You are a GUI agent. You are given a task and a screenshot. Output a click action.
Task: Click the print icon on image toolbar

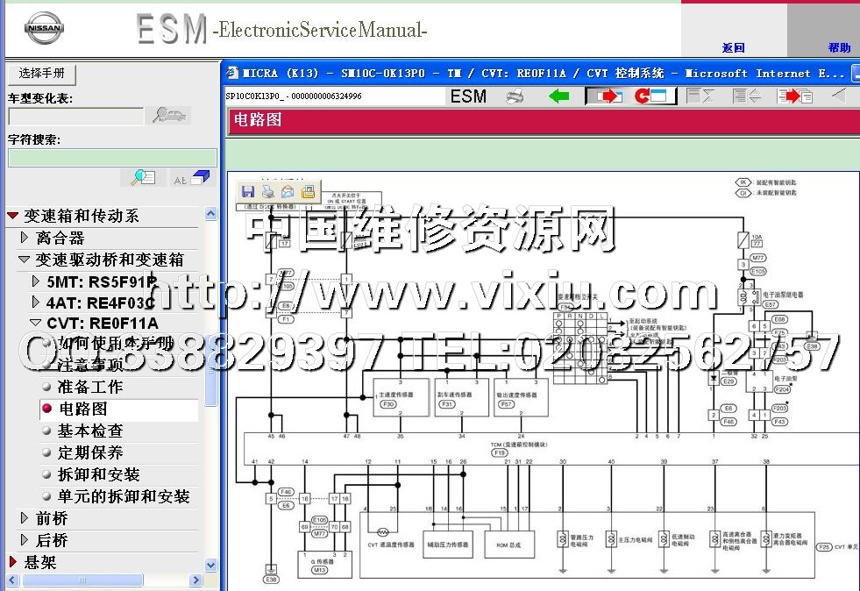click(267, 191)
